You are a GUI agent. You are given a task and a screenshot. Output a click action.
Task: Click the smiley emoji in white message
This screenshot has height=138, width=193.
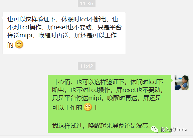click(x=19, y=44)
